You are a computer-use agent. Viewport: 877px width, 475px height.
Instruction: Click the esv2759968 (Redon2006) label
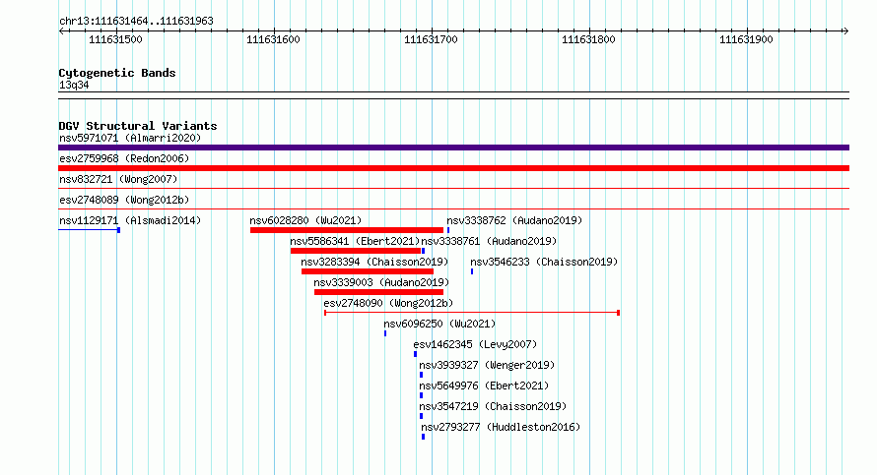tap(124, 158)
